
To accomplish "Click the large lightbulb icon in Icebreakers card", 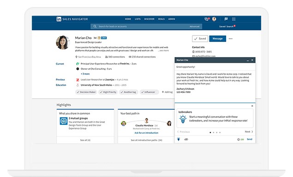I will pos(183,119).
